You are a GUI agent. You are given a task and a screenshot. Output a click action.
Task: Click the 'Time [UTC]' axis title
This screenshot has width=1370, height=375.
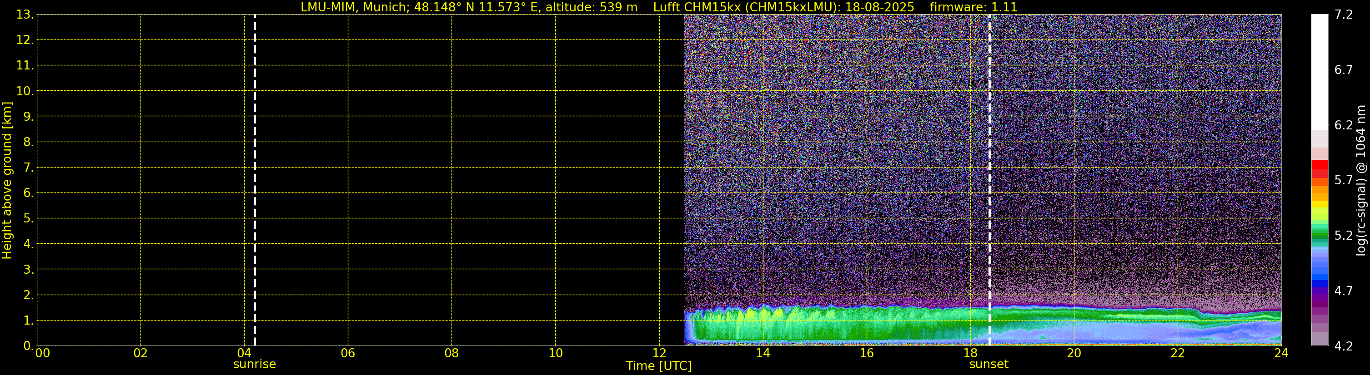(659, 366)
